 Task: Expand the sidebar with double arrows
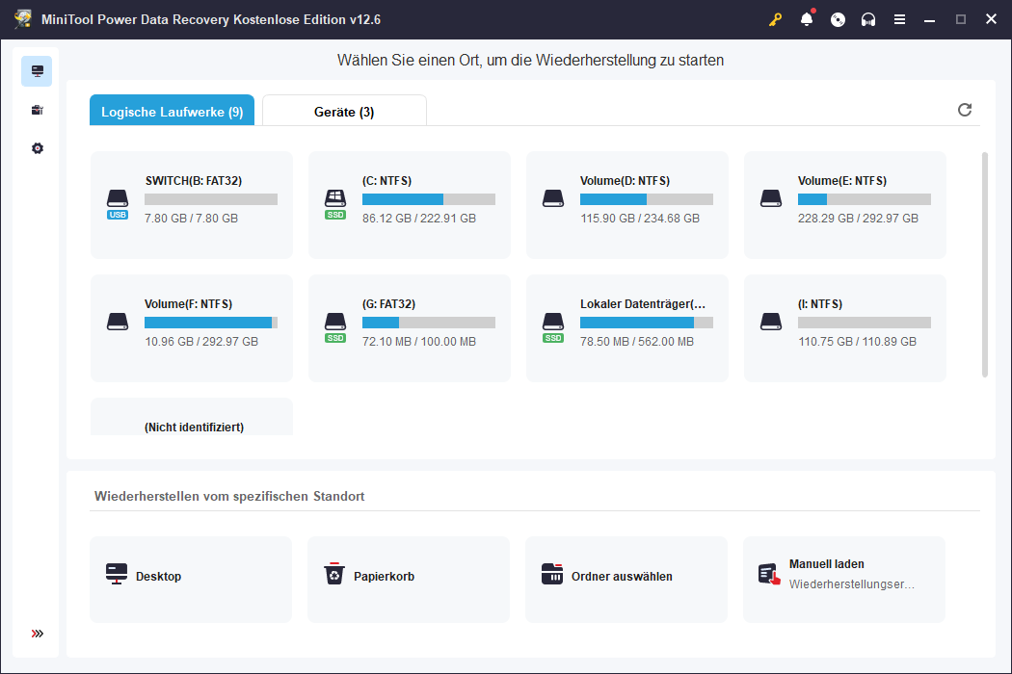38,634
